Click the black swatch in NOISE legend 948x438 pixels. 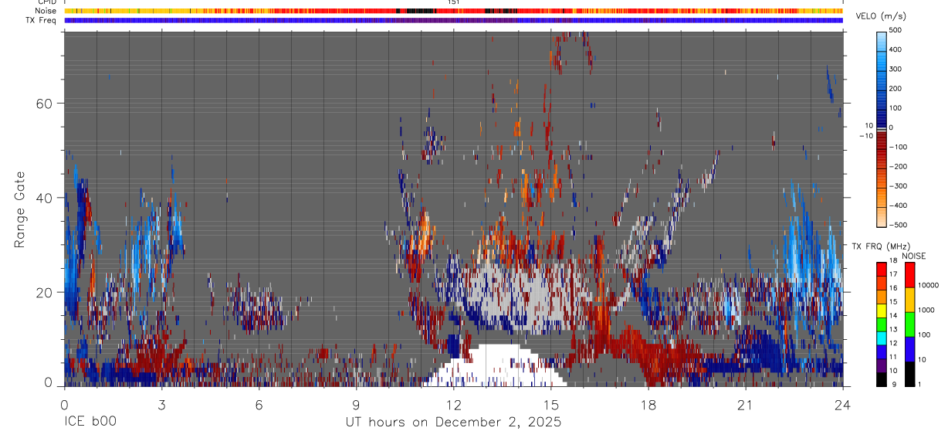(909, 374)
